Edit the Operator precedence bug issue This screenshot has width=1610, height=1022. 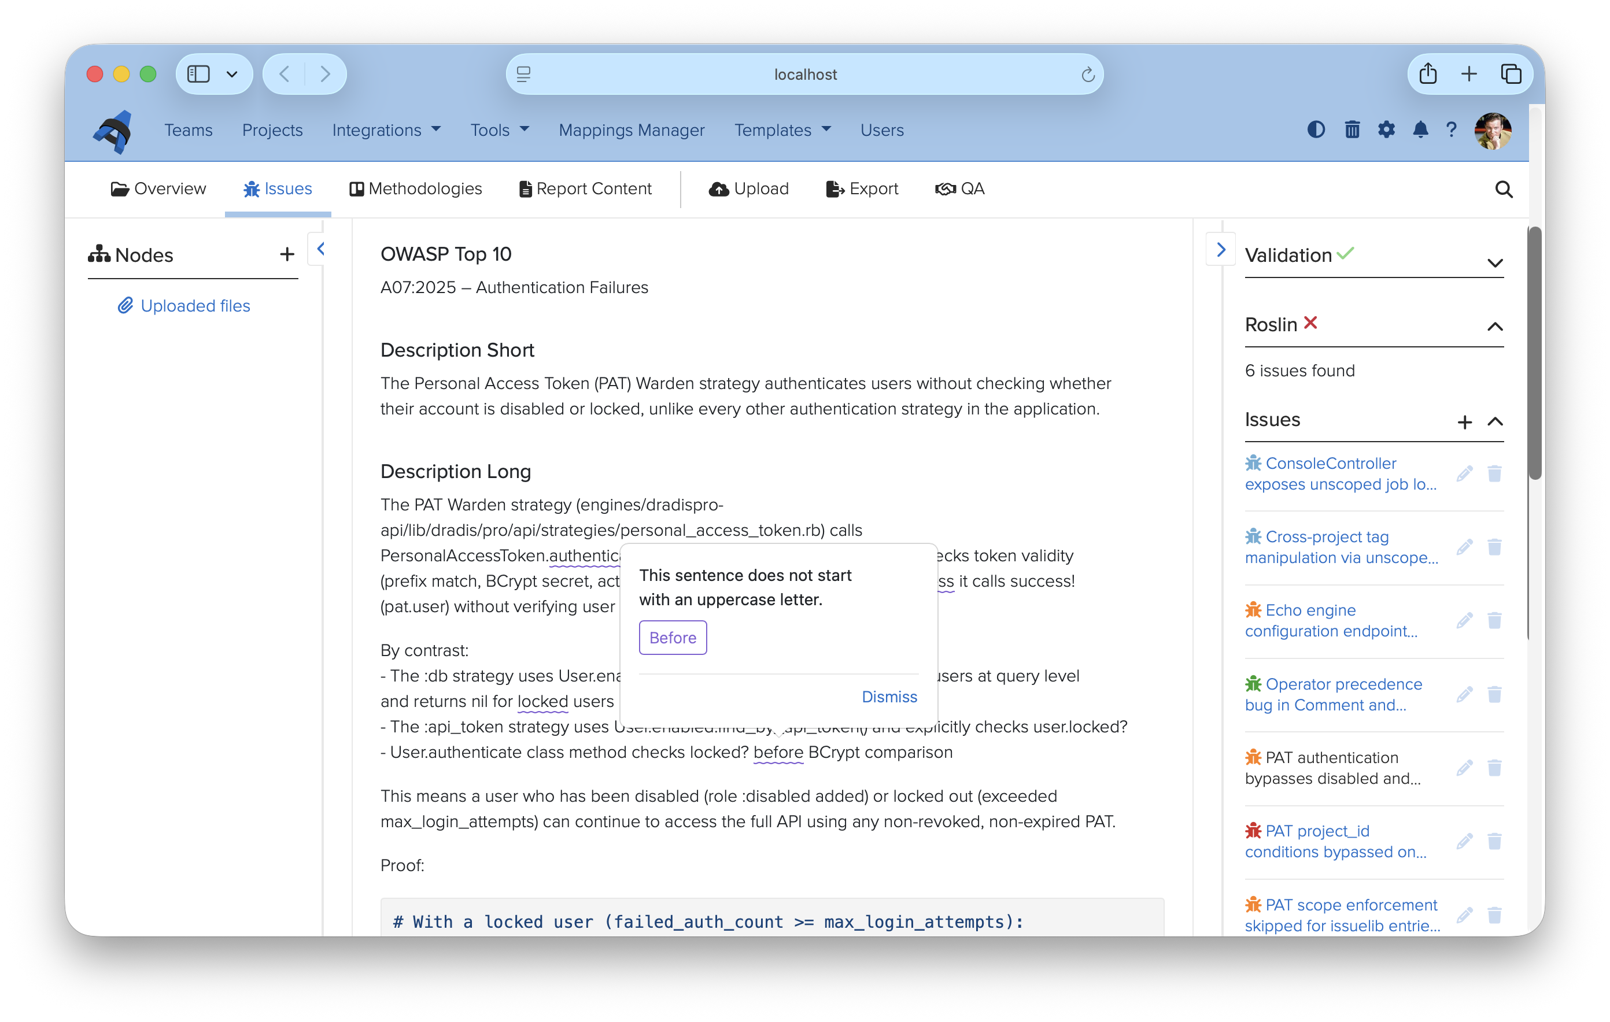1464,694
